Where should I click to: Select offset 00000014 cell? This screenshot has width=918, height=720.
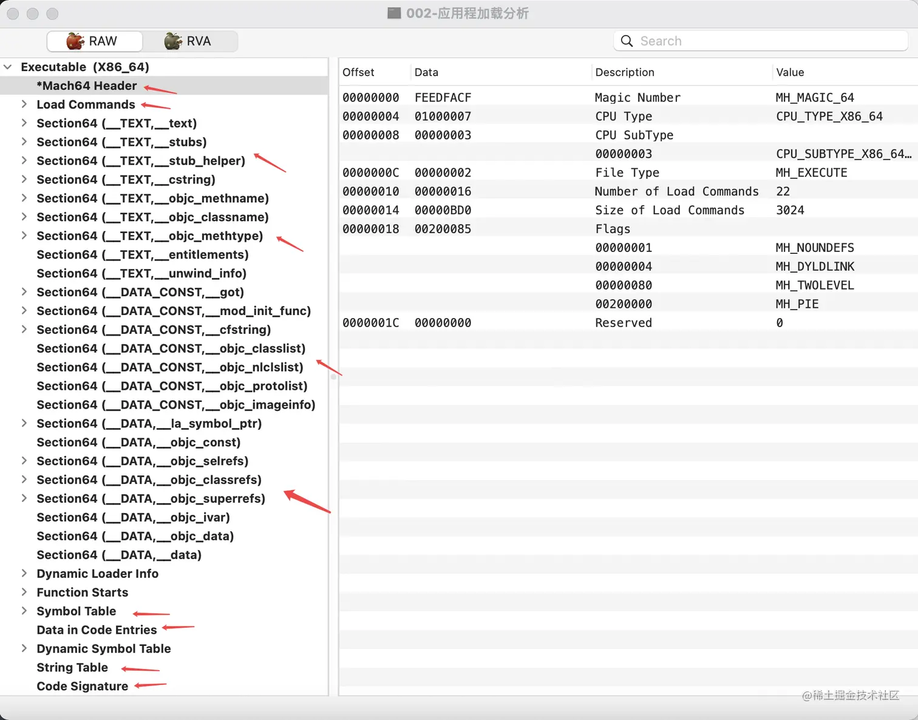coord(371,211)
